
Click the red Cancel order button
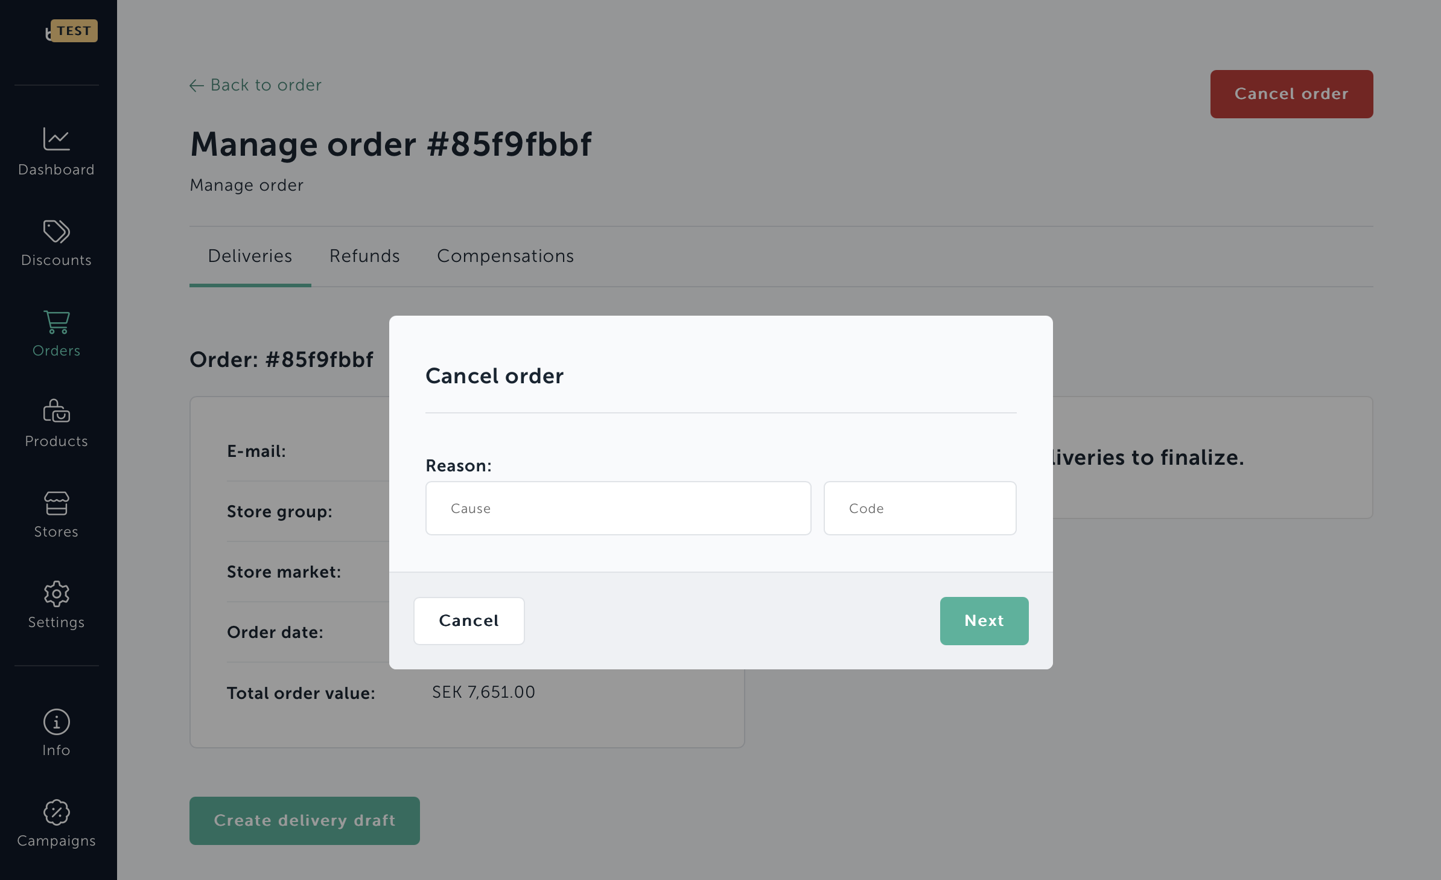coord(1291,94)
